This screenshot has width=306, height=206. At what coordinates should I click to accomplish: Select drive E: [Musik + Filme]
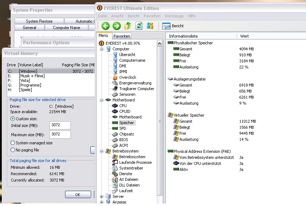(51, 76)
